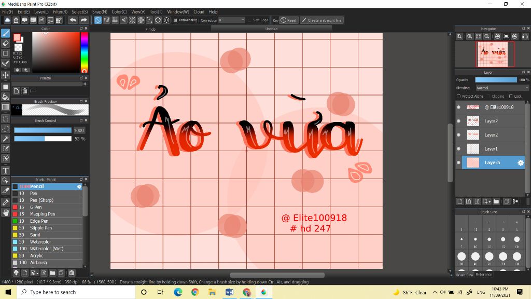Click the Redo arrow in toolbar
The width and height of the screenshot is (531, 299).
pos(83,20)
